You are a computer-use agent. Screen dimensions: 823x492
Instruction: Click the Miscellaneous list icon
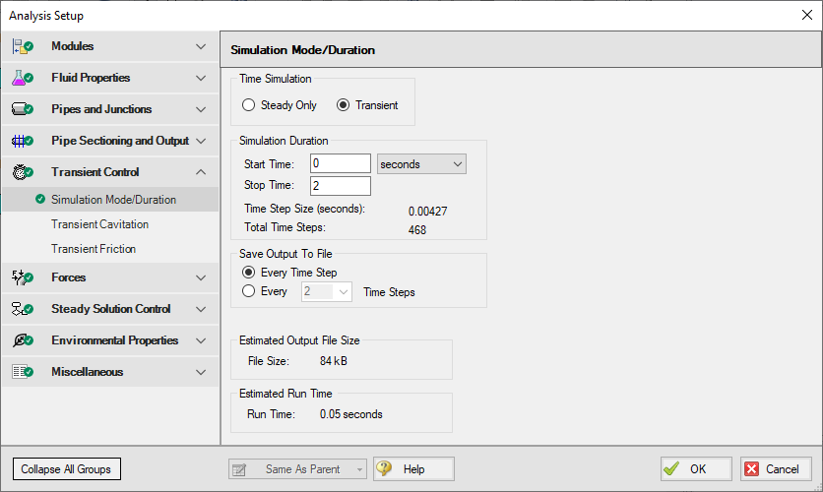23,372
